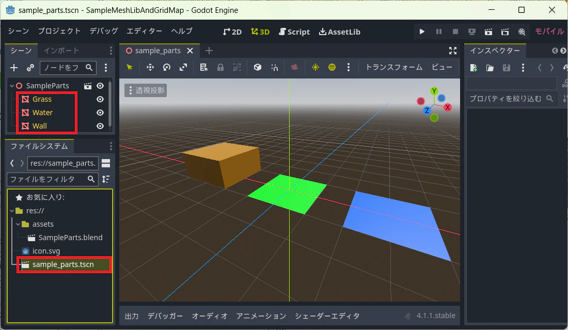Switch to the インポート tab
568x330 pixels.
point(61,51)
